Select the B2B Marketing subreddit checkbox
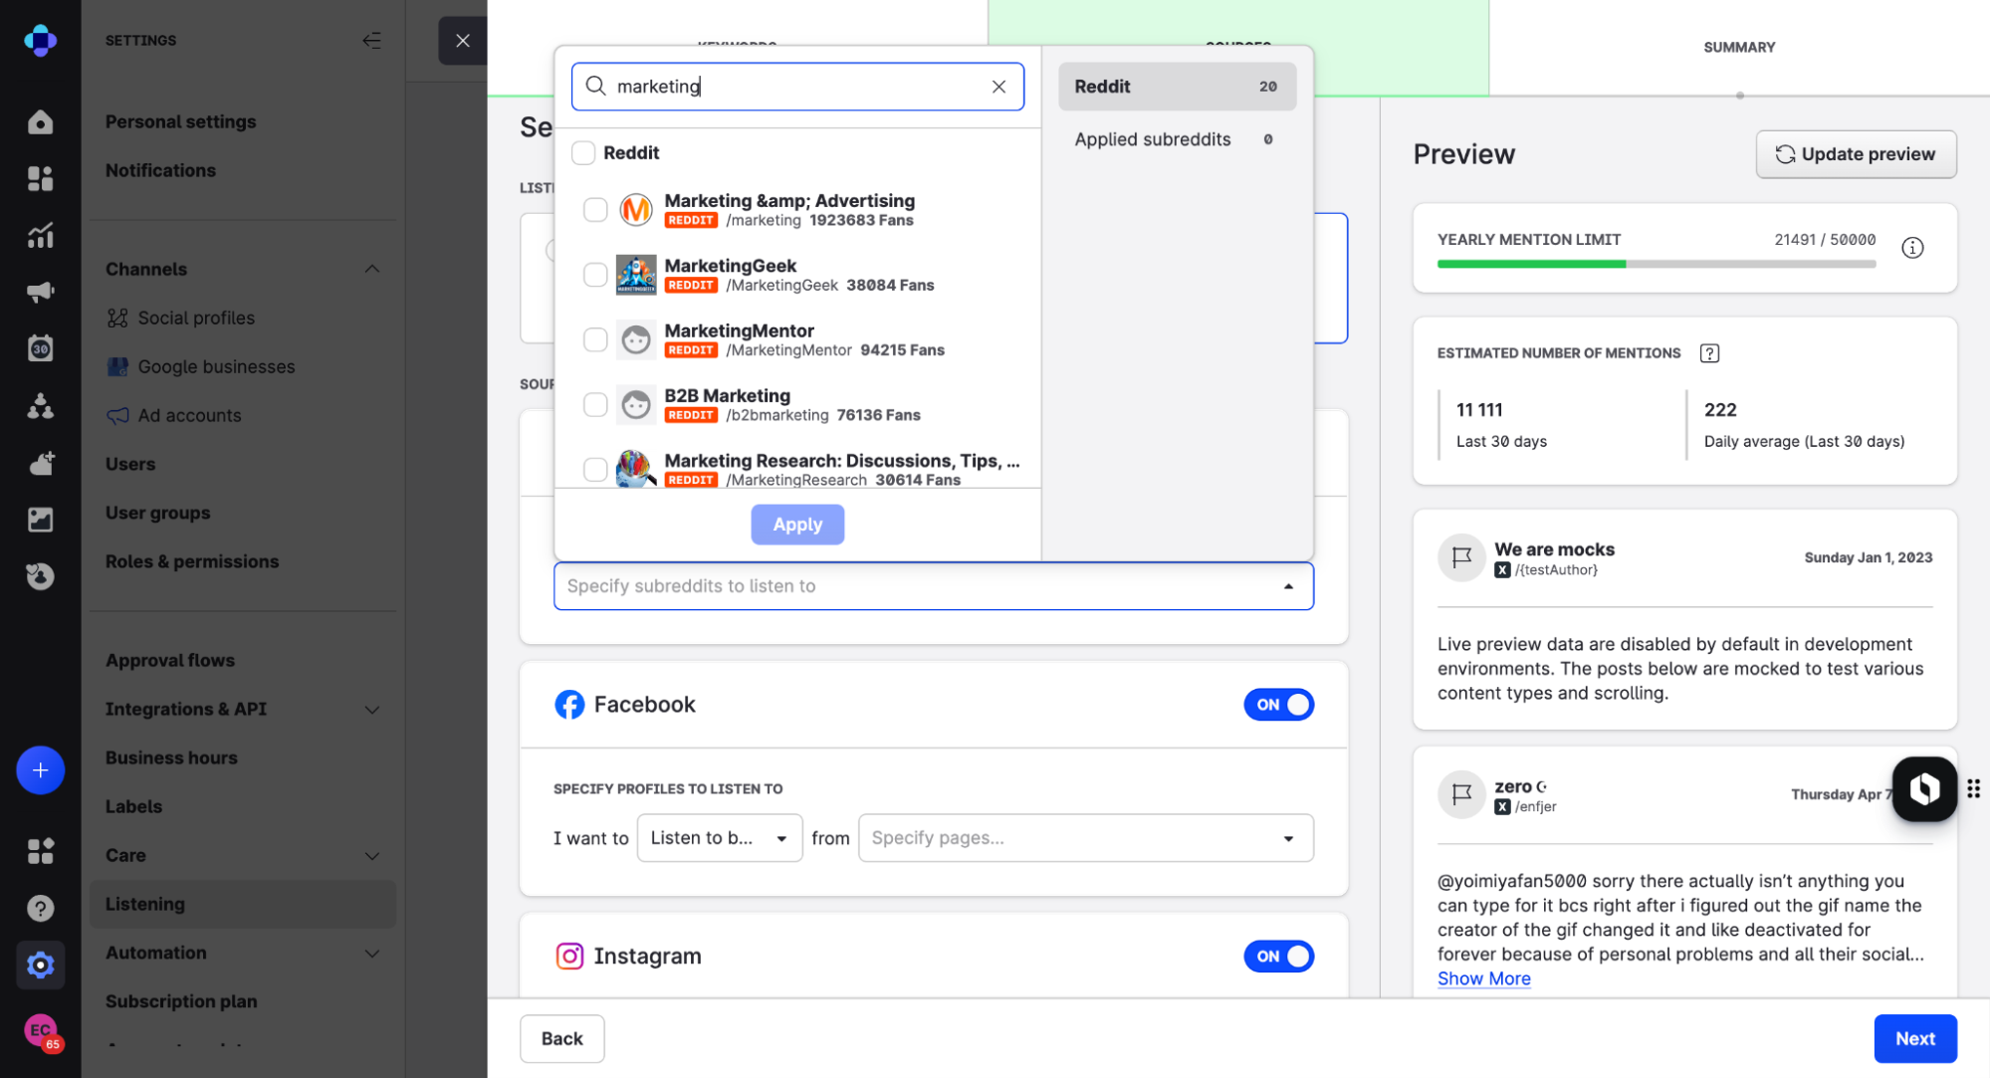The image size is (1990, 1079). (x=595, y=404)
